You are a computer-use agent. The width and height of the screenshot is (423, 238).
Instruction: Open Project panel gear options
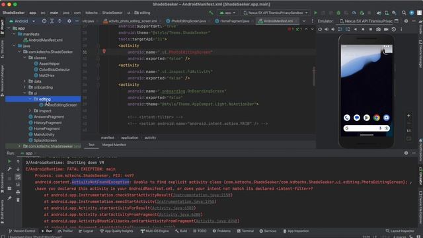(x=69, y=20)
